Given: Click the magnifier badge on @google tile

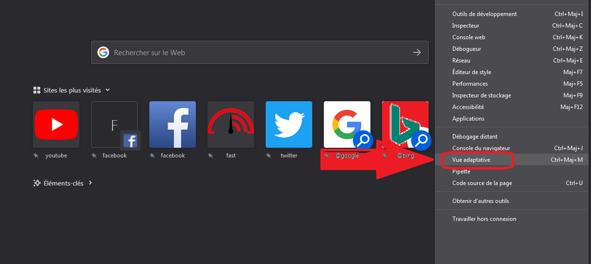Looking at the screenshot, I should pos(363,140).
